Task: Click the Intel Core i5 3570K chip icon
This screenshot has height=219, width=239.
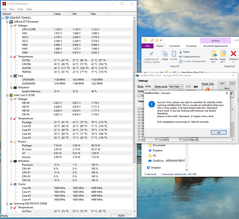Action: (x=11, y=95)
